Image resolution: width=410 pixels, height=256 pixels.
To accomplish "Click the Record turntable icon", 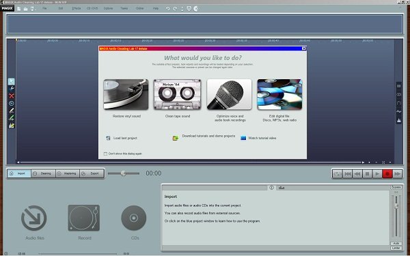I will coord(83,218).
